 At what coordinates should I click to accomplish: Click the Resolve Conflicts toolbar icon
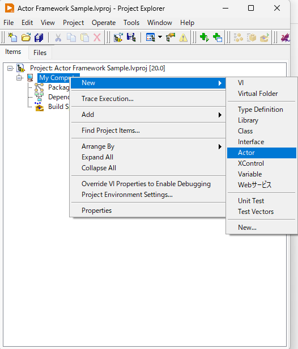(171, 37)
